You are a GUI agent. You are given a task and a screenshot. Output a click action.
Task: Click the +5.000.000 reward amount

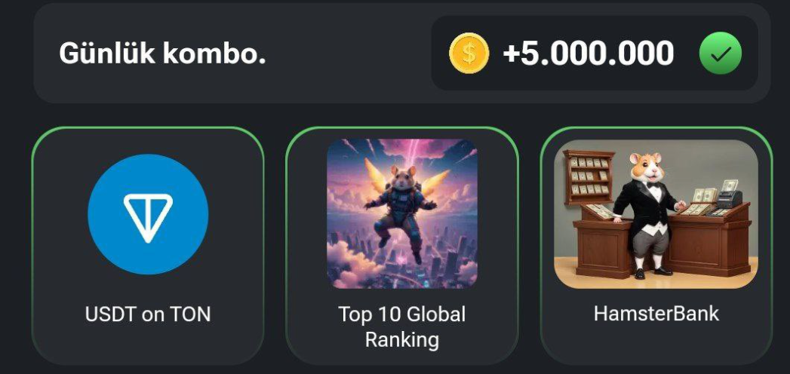(x=588, y=53)
